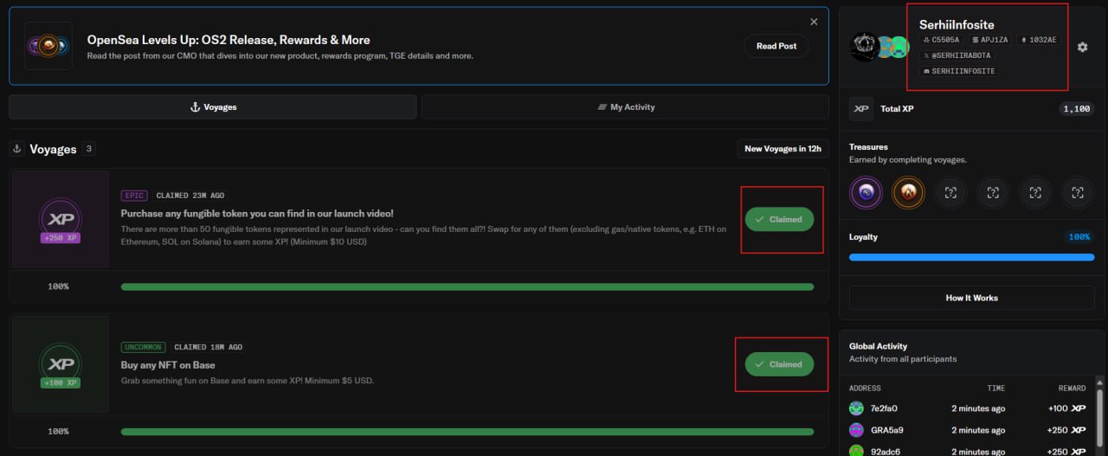Click the CLAIMED 23M AGO label
The height and width of the screenshot is (456, 1108).
click(190, 196)
